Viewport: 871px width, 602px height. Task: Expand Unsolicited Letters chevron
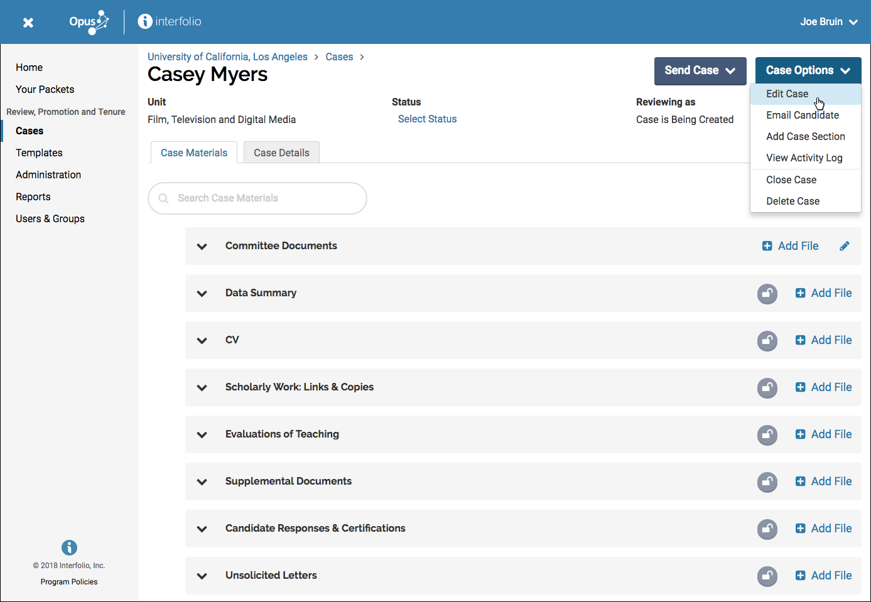pyautogui.click(x=202, y=576)
